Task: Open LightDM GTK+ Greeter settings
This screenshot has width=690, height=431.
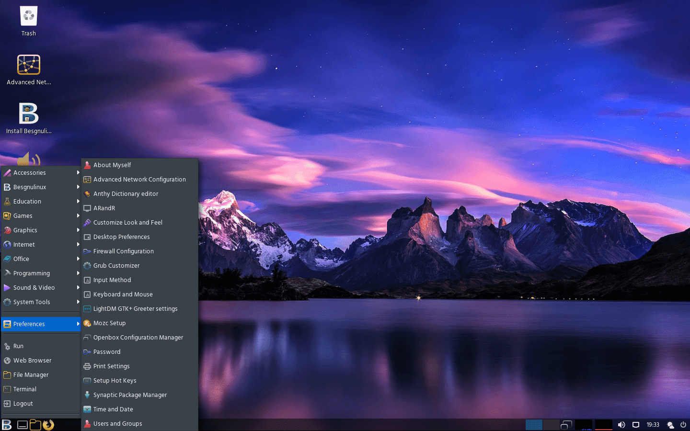Action: (x=140, y=309)
